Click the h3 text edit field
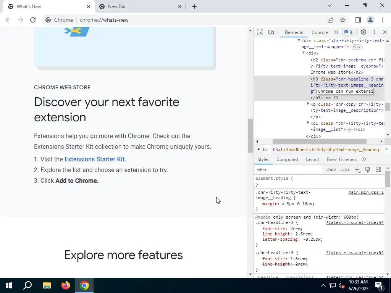 click(346, 91)
